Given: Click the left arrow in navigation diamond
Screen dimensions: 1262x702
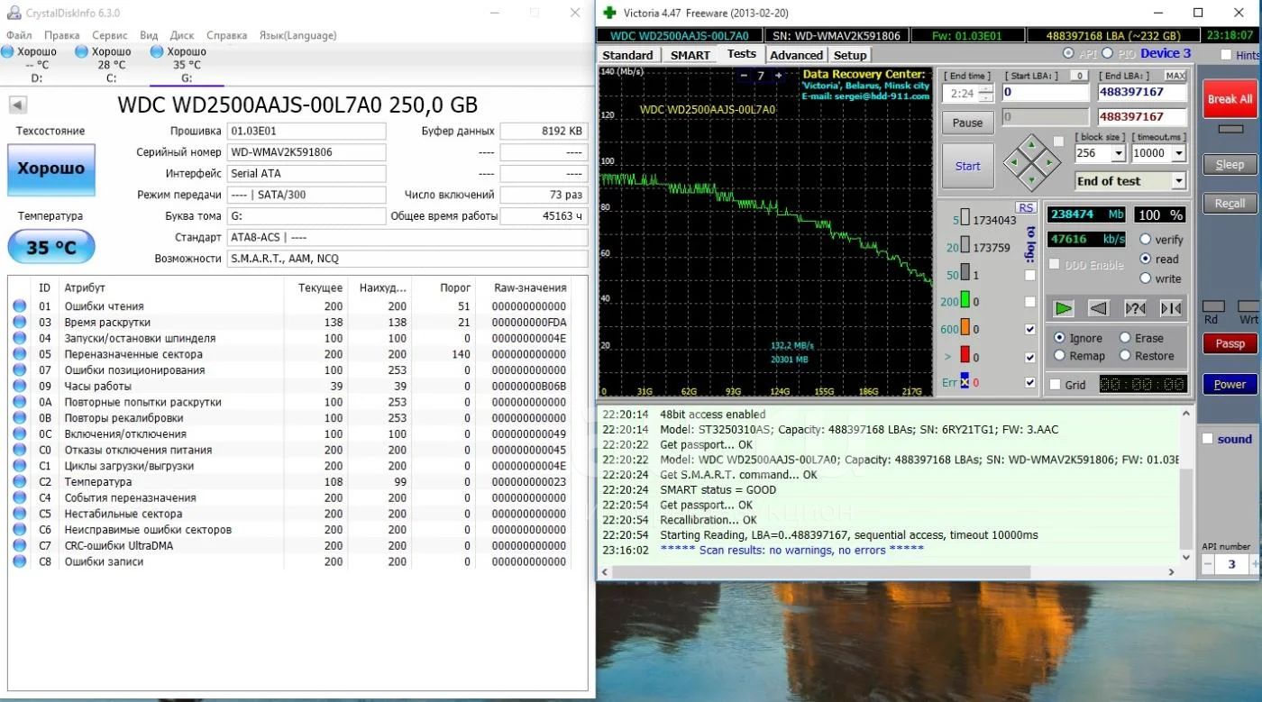Looking at the screenshot, I should [x=1014, y=164].
